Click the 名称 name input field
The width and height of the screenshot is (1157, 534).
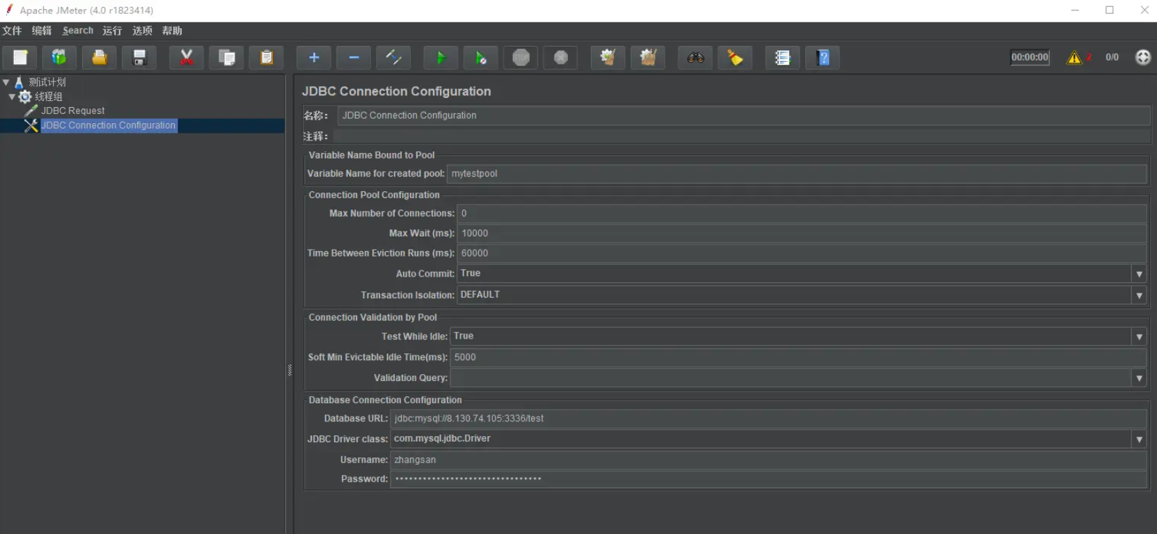743,115
